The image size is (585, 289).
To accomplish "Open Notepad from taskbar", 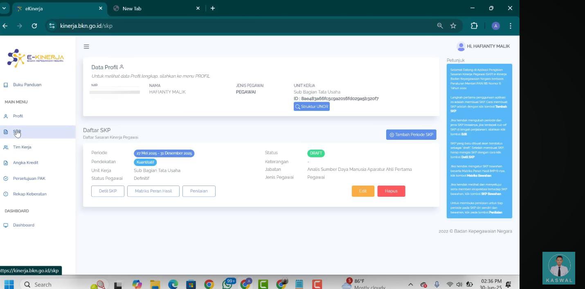I will (299, 285).
